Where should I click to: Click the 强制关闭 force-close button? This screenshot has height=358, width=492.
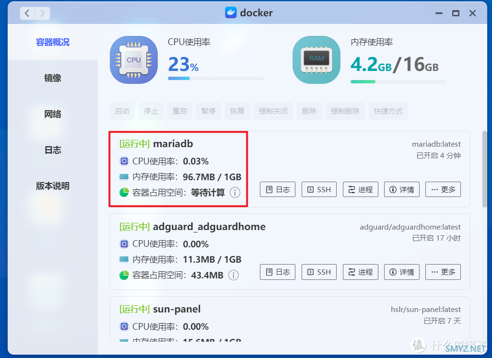click(x=273, y=111)
